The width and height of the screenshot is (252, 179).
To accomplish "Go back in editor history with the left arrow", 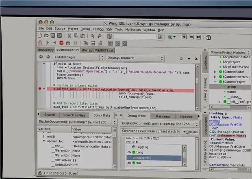I will pos(41,57).
